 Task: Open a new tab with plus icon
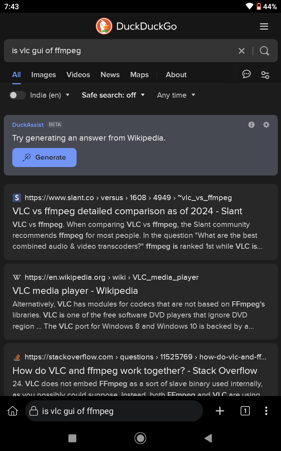[220, 411]
